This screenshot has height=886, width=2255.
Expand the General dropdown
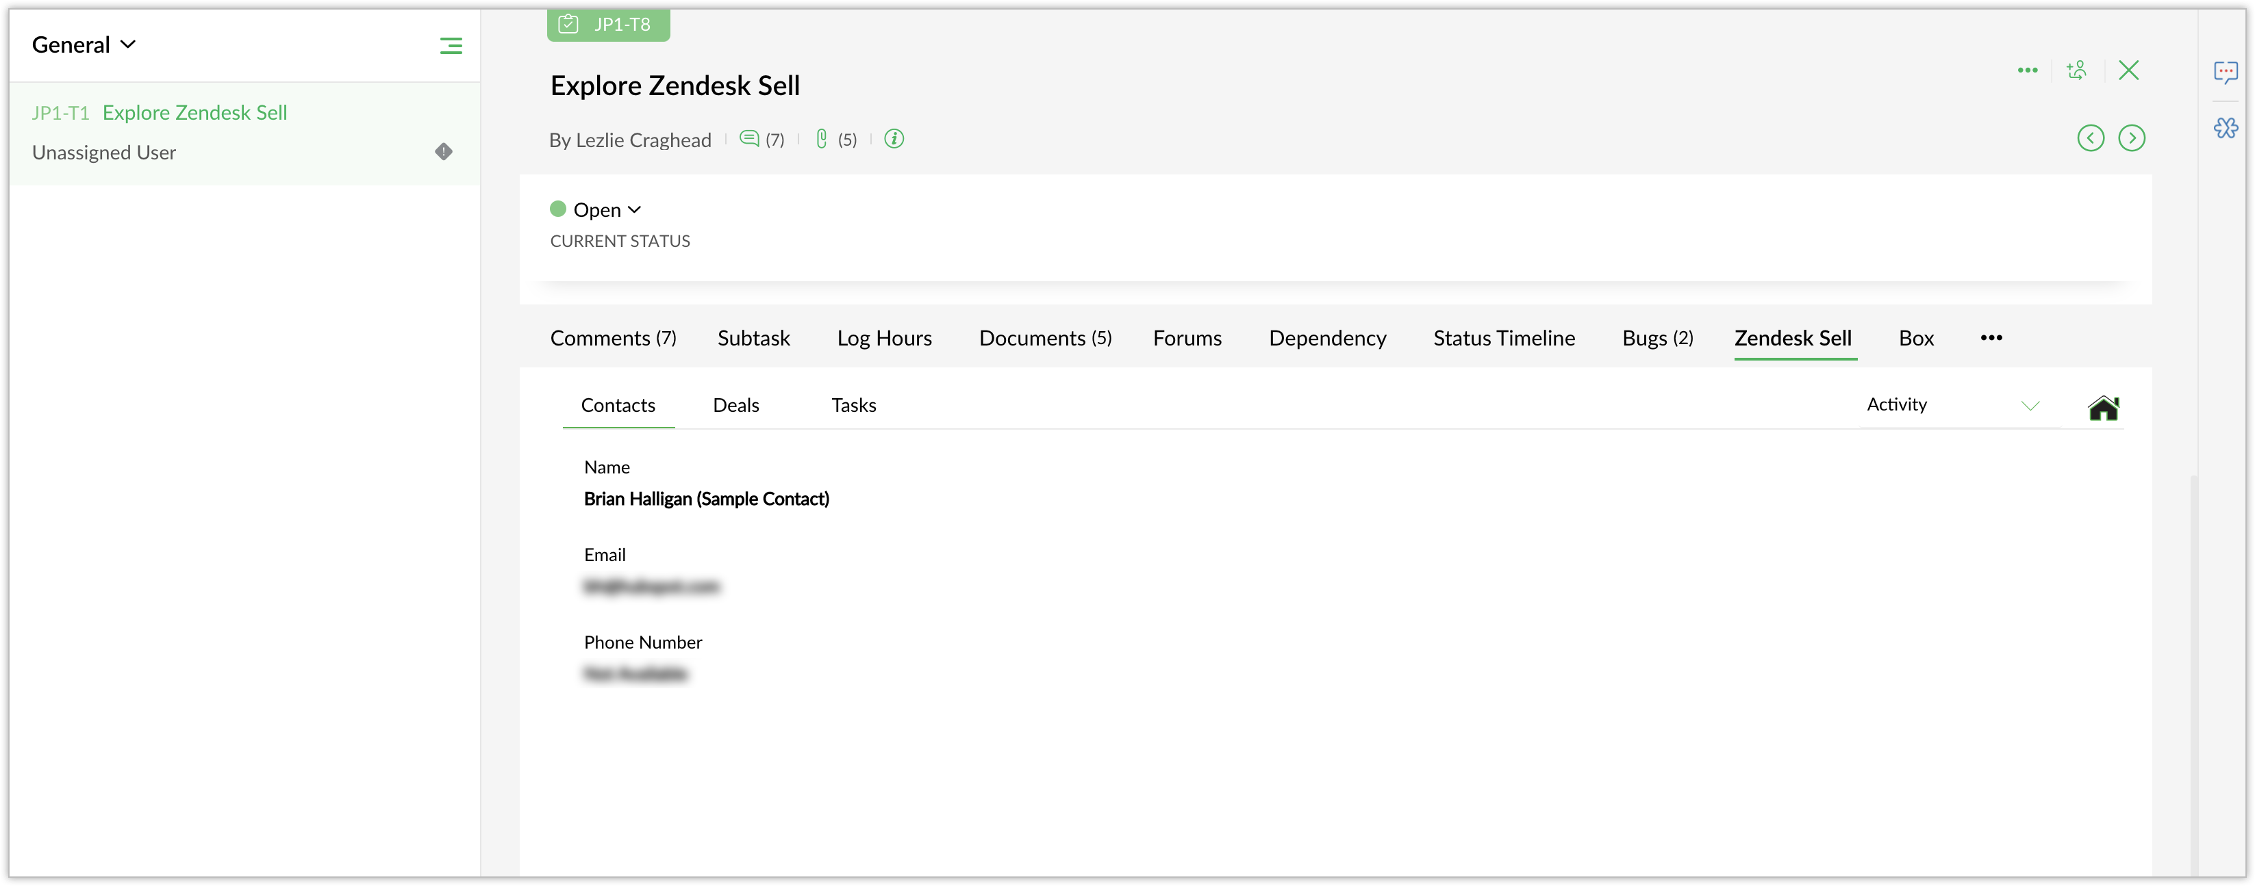[x=84, y=44]
